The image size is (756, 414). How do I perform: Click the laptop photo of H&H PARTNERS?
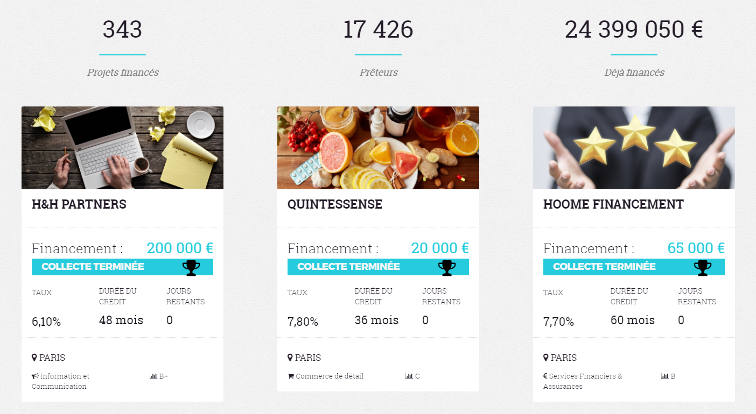tap(122, 148)
